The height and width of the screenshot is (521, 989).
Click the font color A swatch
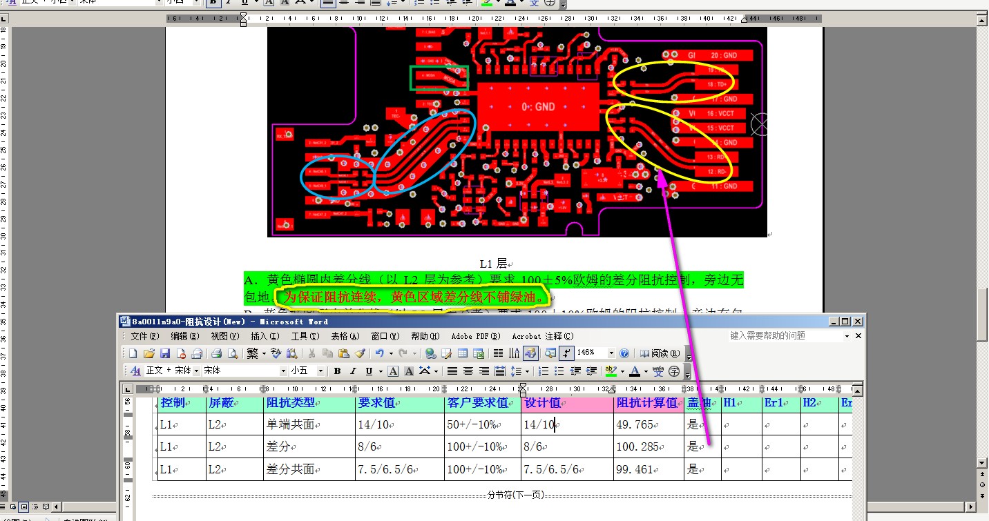tap(635, 371)
